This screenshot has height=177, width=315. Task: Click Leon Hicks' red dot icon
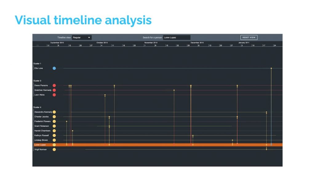(x=54, y=95)
